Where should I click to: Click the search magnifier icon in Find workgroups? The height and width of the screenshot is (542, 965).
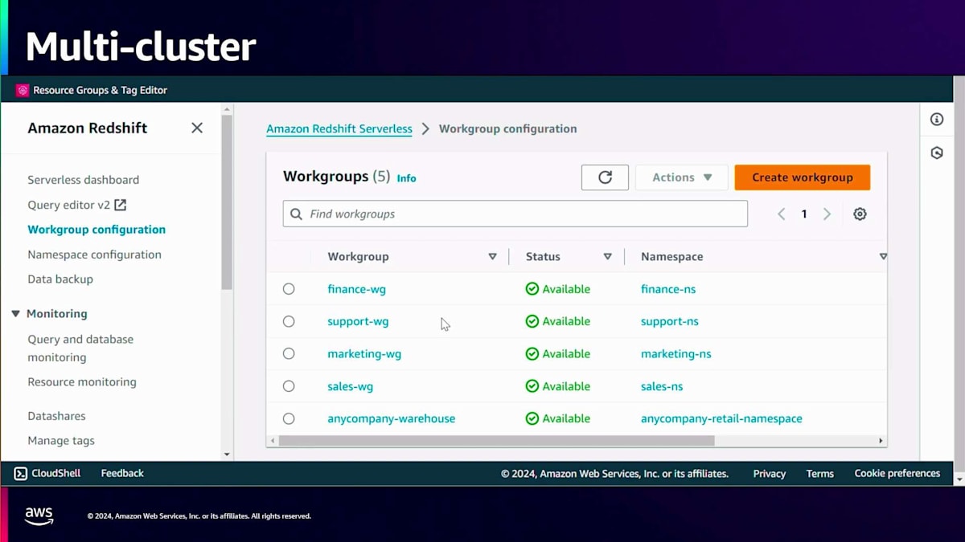[298, 214]
